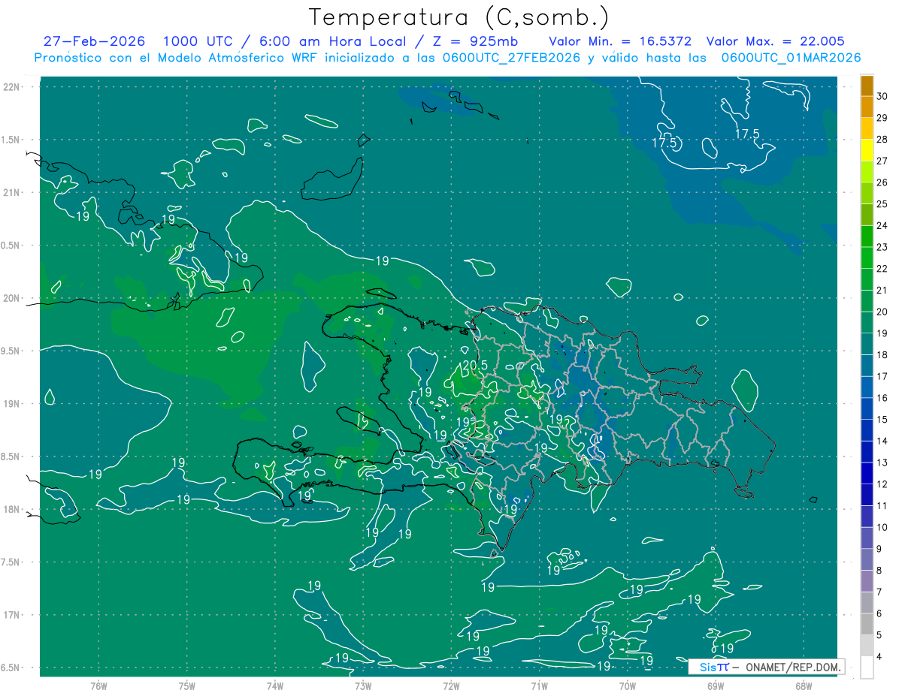Screen dimensions: 902x696
Task: Click the "20.5" contour label over Hispaniola
Action: pyautogui.click(x=475, y=365)
